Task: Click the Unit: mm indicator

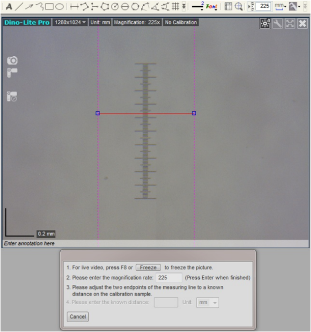Action: 100,22
